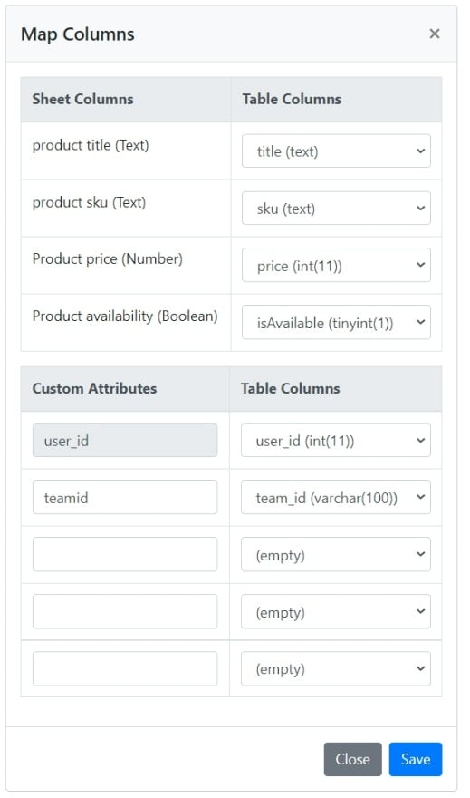The height and width of the screenshot is (798, 470).
Task: Open the user_id (int(11)) dropdown
Action: (x=335, y=440)
